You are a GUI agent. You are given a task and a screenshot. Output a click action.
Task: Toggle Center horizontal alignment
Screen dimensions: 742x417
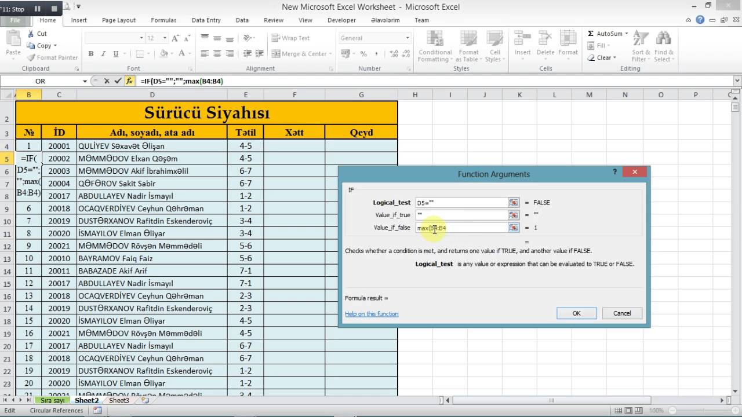217,54
